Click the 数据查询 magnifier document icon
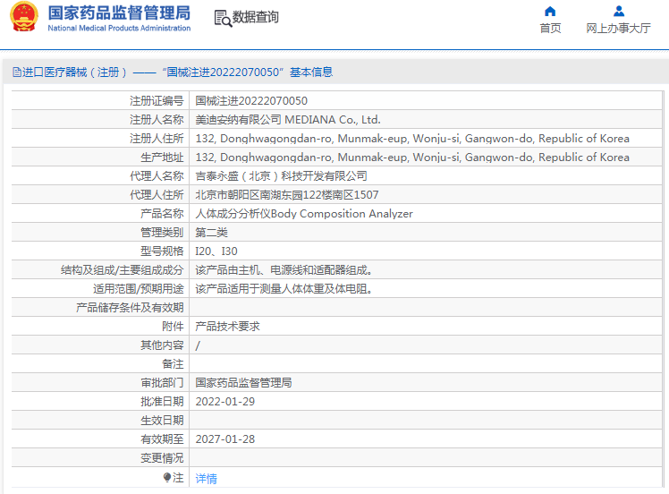669x494 pixels. [x=222, y=18]
